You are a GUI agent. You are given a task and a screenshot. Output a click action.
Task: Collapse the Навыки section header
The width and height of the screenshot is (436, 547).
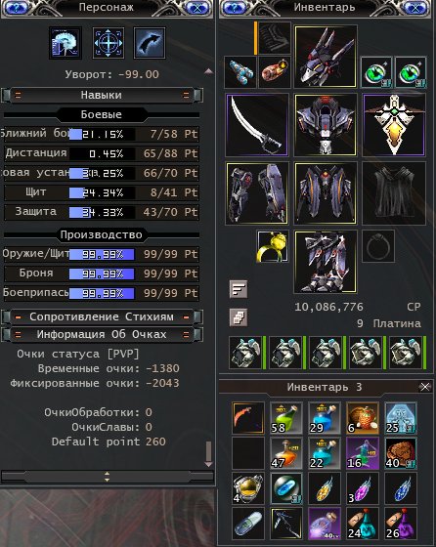(x=102, y=95)
